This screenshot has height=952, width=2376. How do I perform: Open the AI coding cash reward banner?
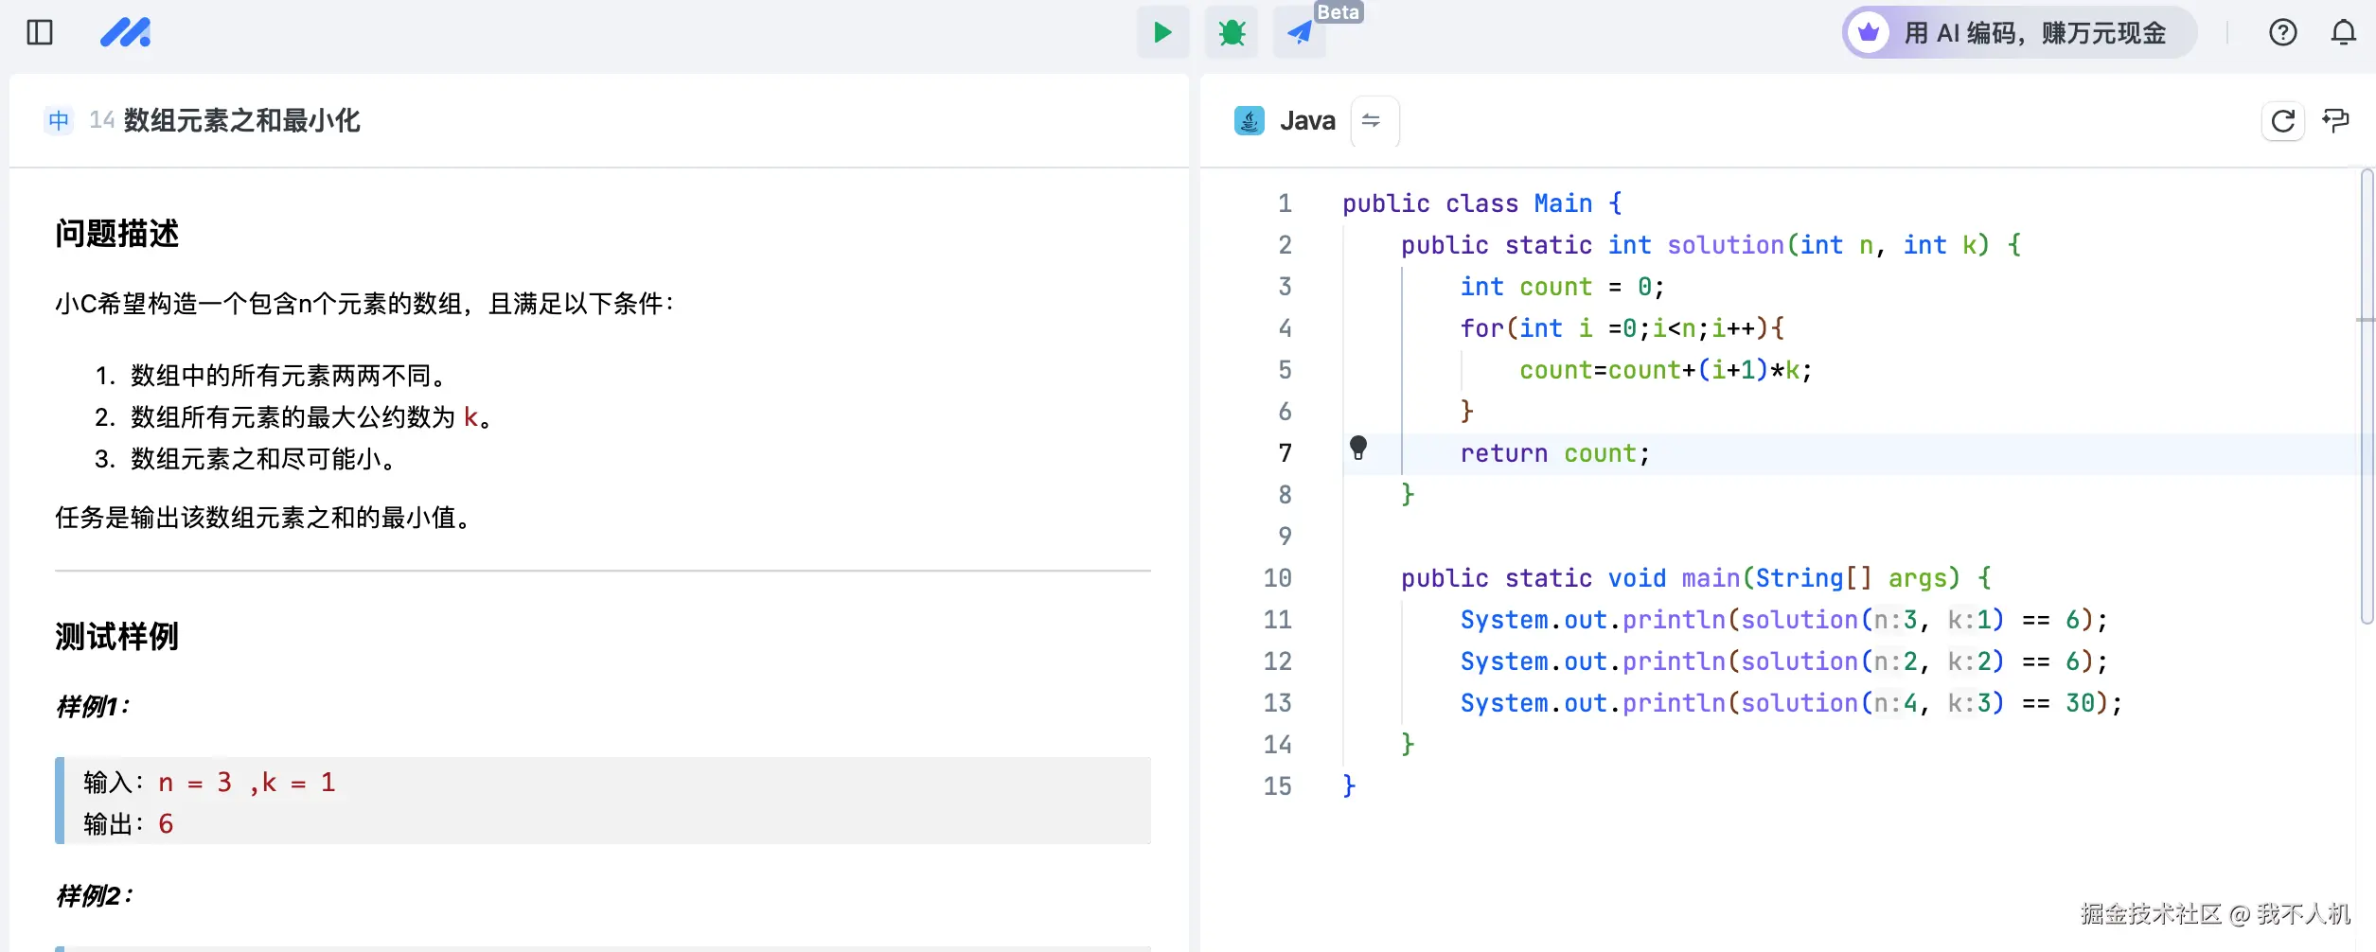coord(2018,33)
